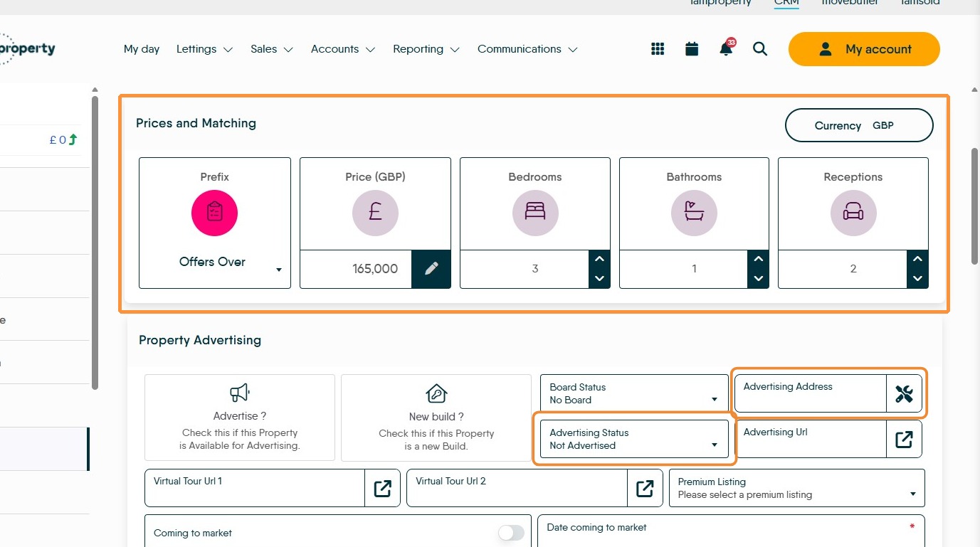Open the Advertising Url external link icon

[x=904, y=439]
